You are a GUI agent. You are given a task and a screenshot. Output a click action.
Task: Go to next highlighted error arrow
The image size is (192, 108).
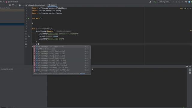pyautogui.click(x=190, y=8)
